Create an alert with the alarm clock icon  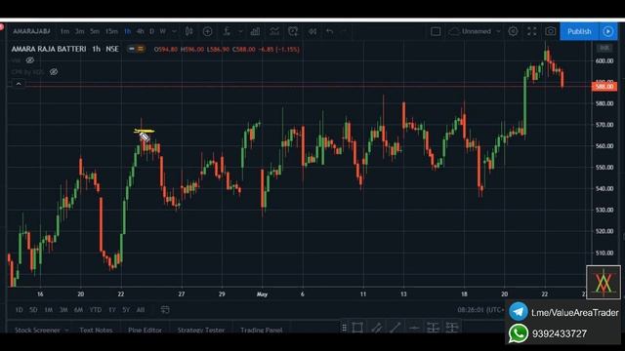pos(293,31)
